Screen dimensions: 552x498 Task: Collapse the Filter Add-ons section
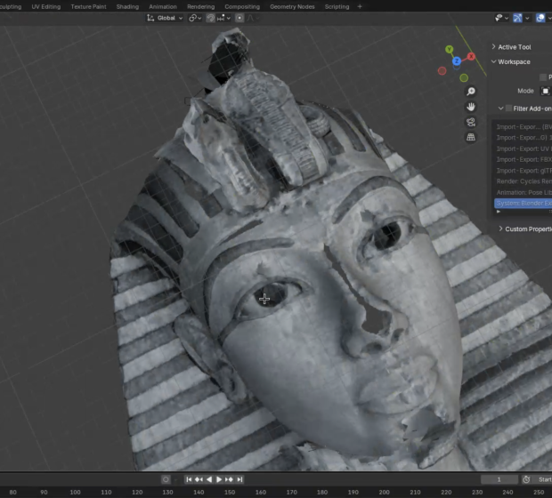(500, 108)
